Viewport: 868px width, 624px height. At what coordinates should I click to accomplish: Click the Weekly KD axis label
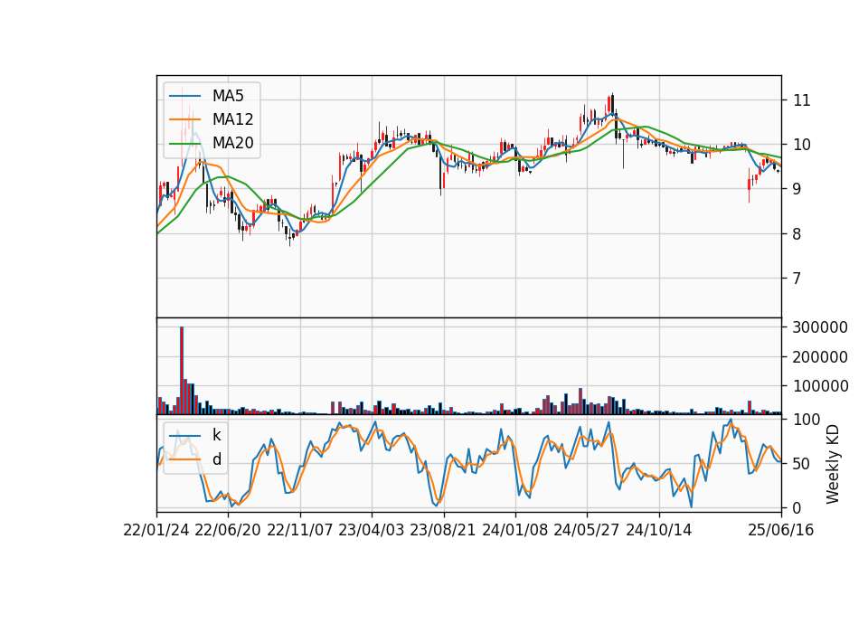point(832,465)
